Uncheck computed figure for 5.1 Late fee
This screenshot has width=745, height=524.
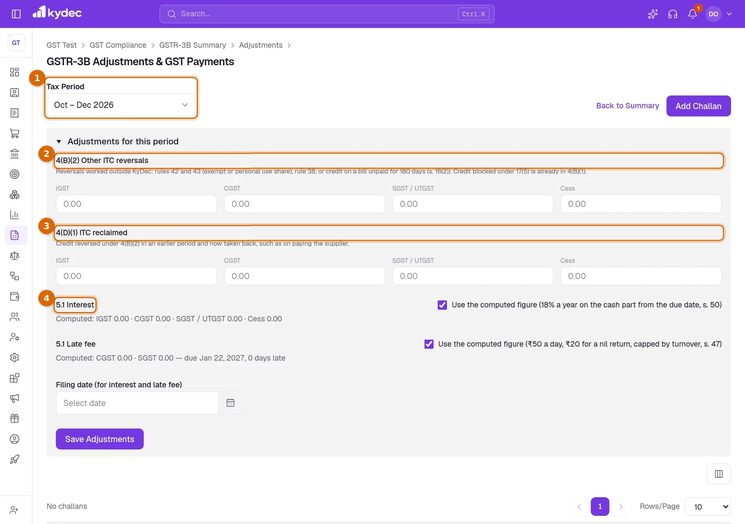(429, 344)
